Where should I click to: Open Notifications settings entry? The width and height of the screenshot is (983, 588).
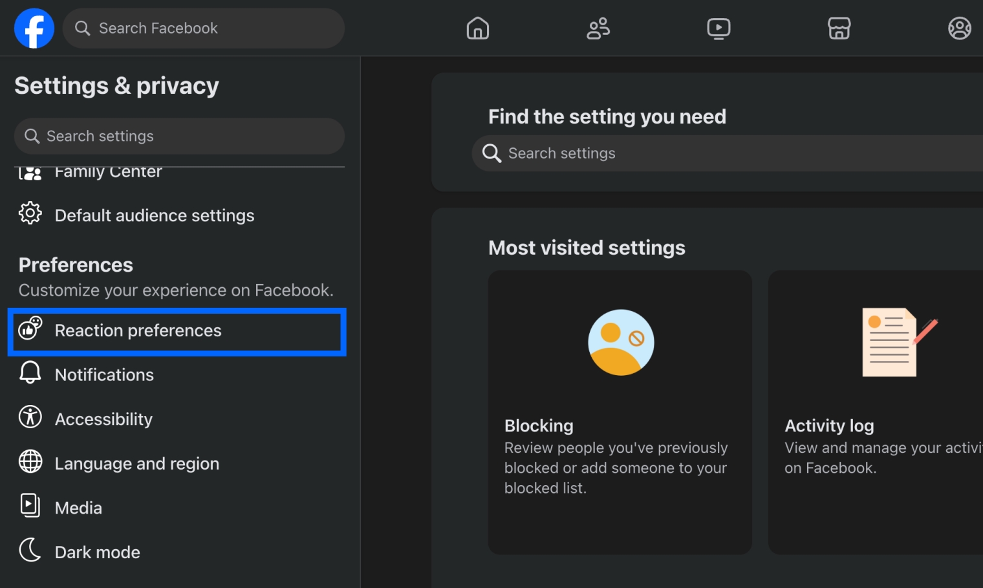(104, 374)
